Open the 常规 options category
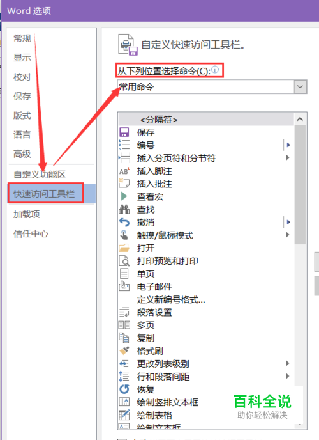This screenshot has width=319, height=440. (22, 38)
